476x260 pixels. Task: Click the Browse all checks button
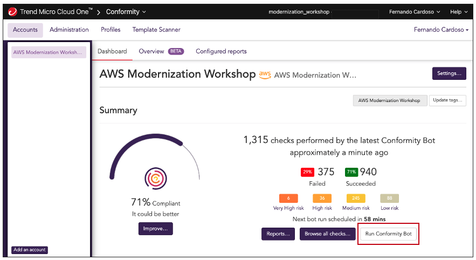tap(328, 234)
